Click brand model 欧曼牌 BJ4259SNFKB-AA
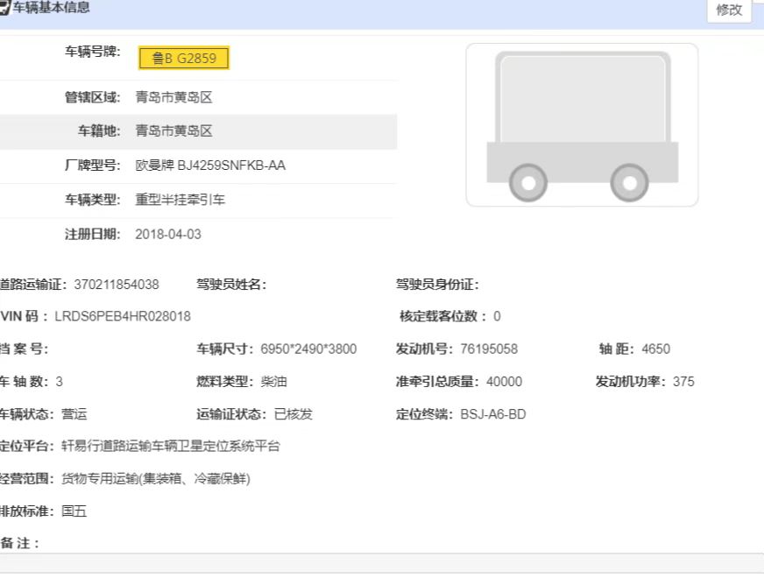The image size is (764, 585). click(210, 166)
